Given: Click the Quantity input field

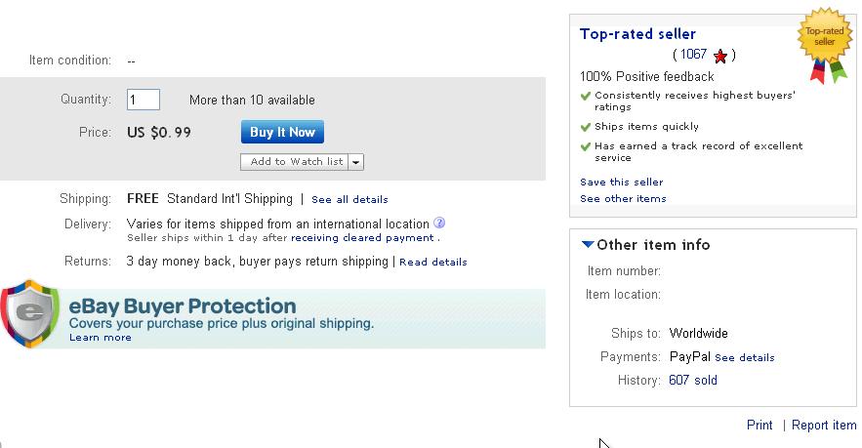Looking at the screenshot, I should click(x=144, y=100).
